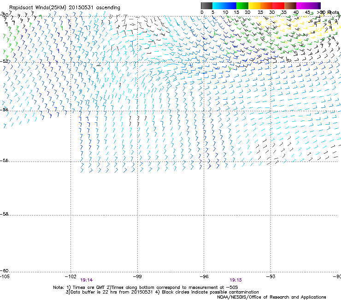Click the latitude label -54
The height and width of the screenshot is (300, 341).
(4, 109)
